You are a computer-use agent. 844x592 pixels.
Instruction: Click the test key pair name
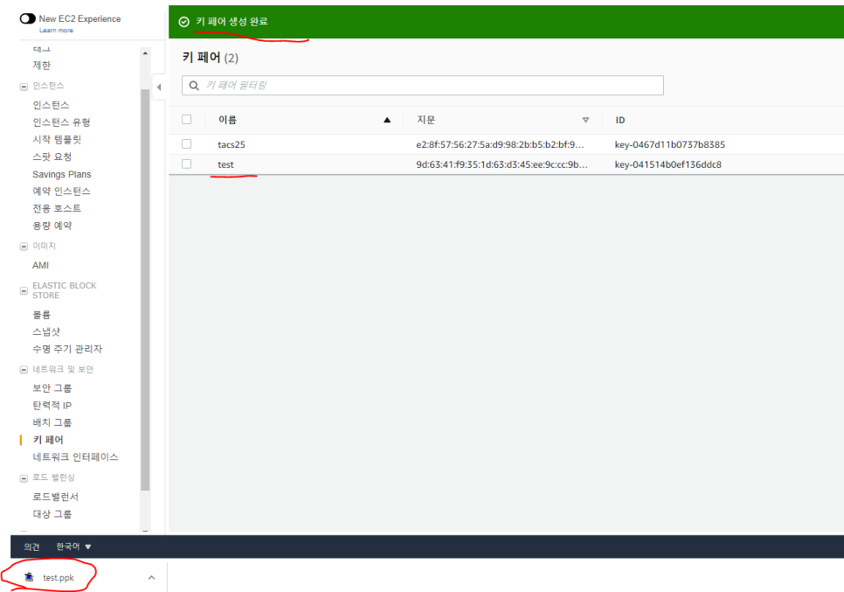pyautogui.click(x=225, y=164)
